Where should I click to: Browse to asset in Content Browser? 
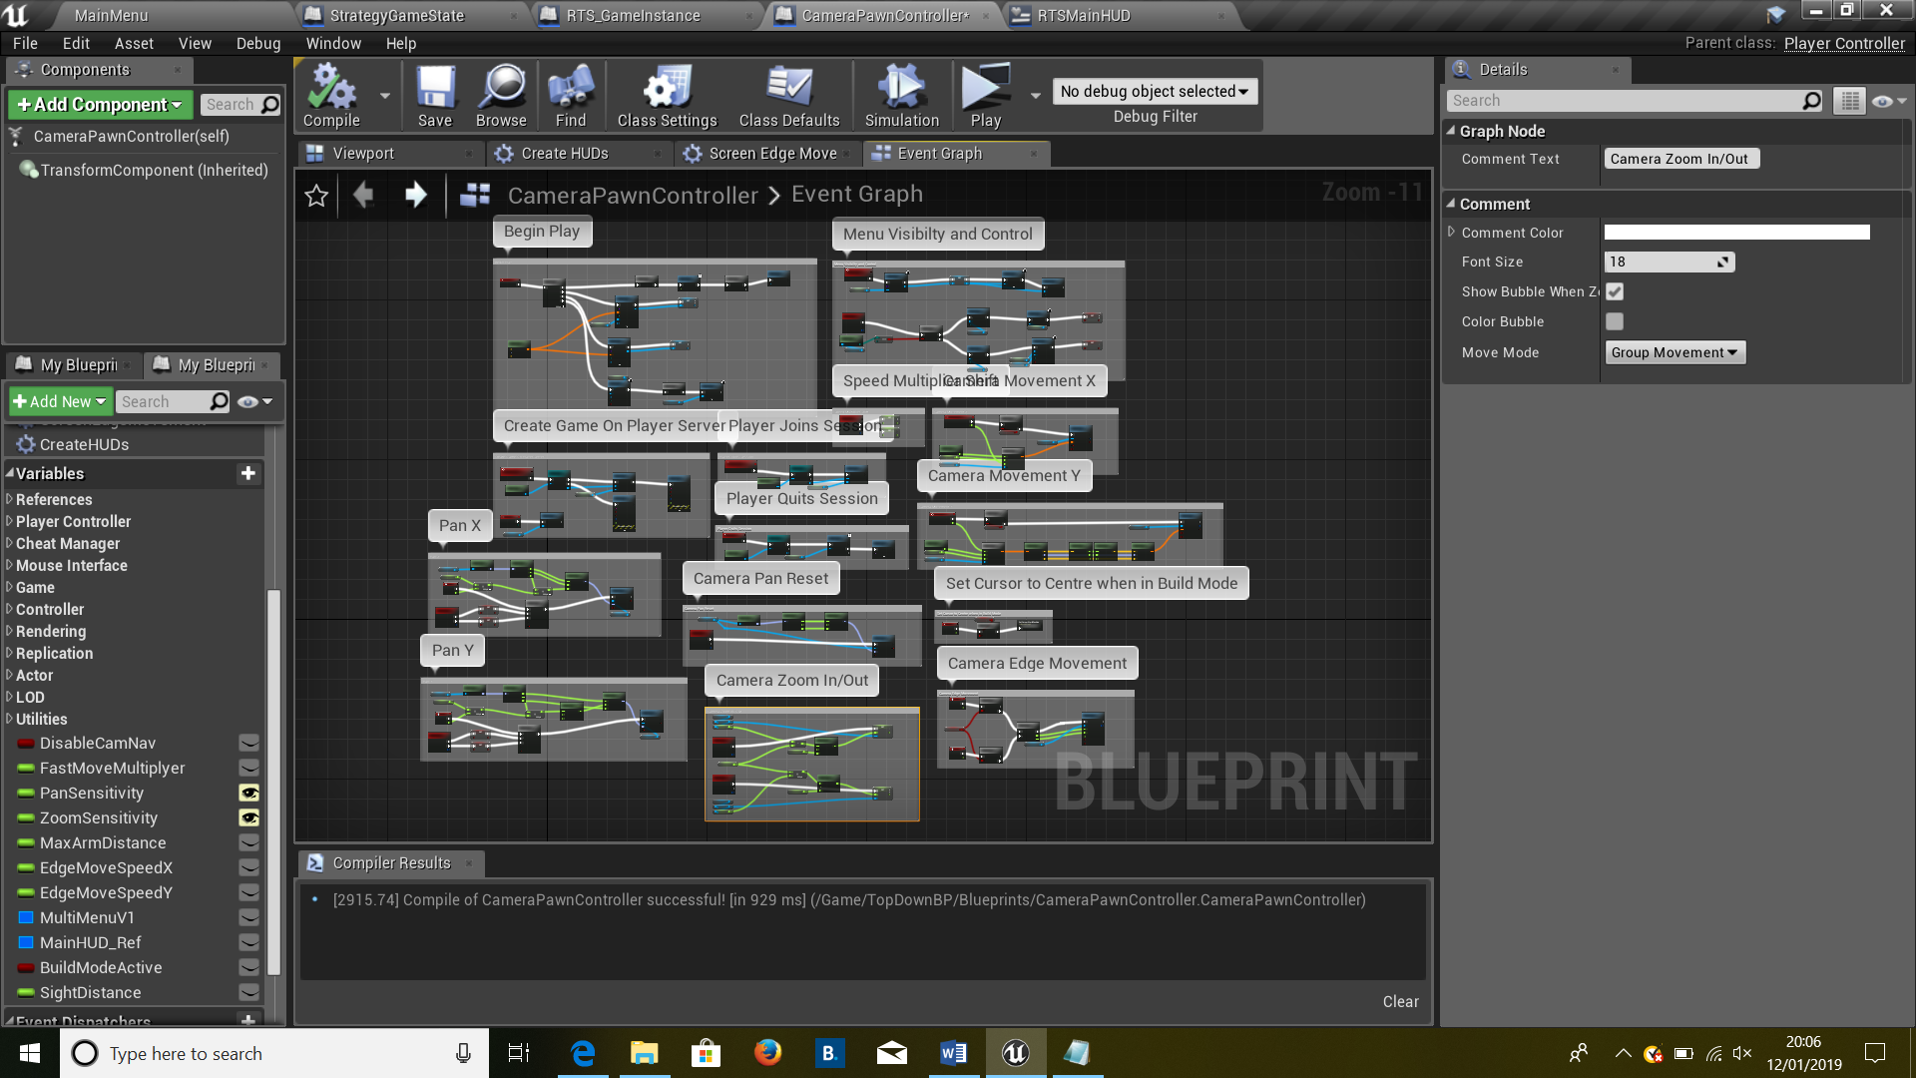coord(501,97)
